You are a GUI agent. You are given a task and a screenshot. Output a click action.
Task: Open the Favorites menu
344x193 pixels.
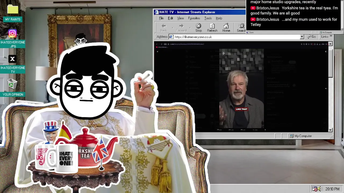(x=194, y=18)
